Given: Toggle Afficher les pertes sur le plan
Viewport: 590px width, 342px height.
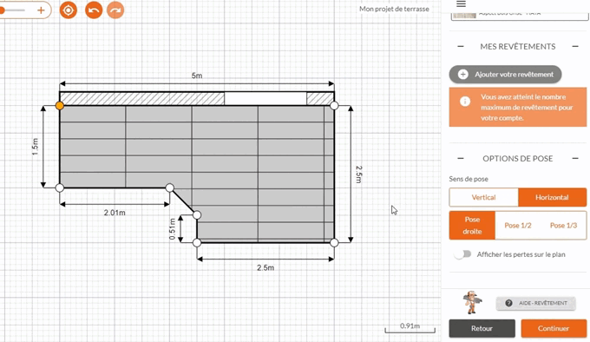Looking at the screenshot, I should click(x=462, y=254).
